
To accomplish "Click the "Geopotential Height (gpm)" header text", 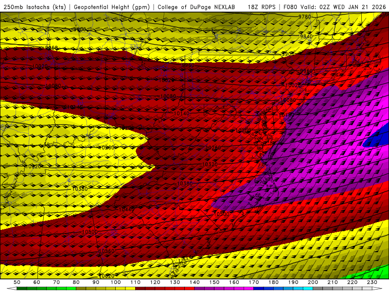I will click(112, 7).
